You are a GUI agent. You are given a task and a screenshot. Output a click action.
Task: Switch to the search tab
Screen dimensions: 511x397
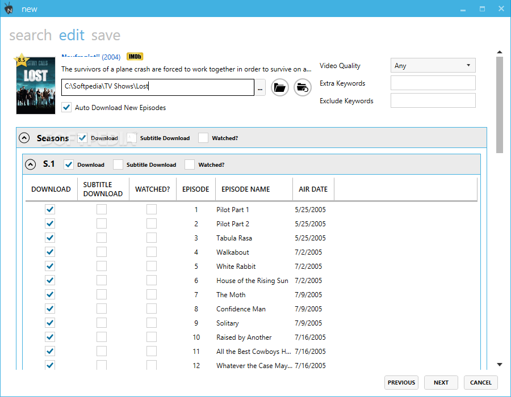tap(30, 35)
